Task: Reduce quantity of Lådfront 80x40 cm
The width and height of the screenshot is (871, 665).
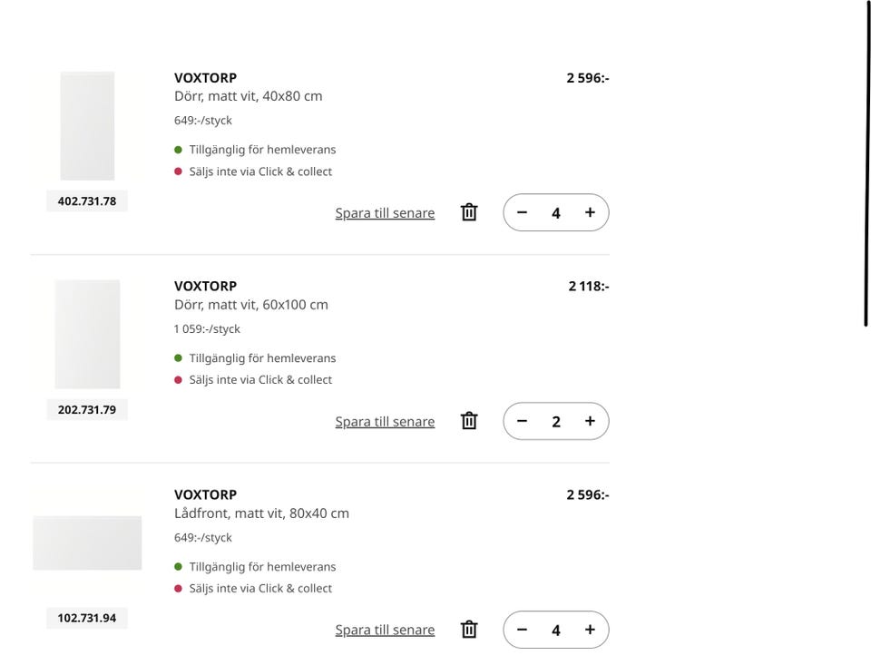Action: click(x=522, y=630)
